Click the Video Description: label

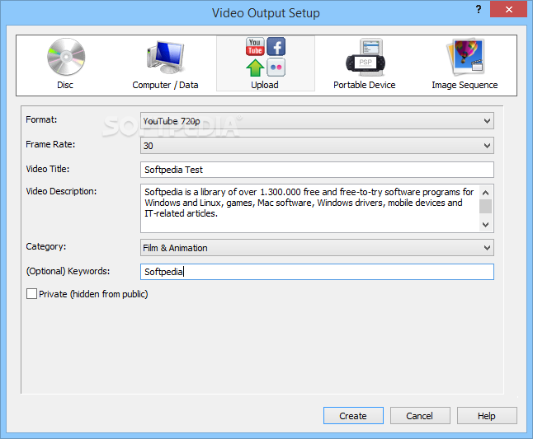coord(61,191)
